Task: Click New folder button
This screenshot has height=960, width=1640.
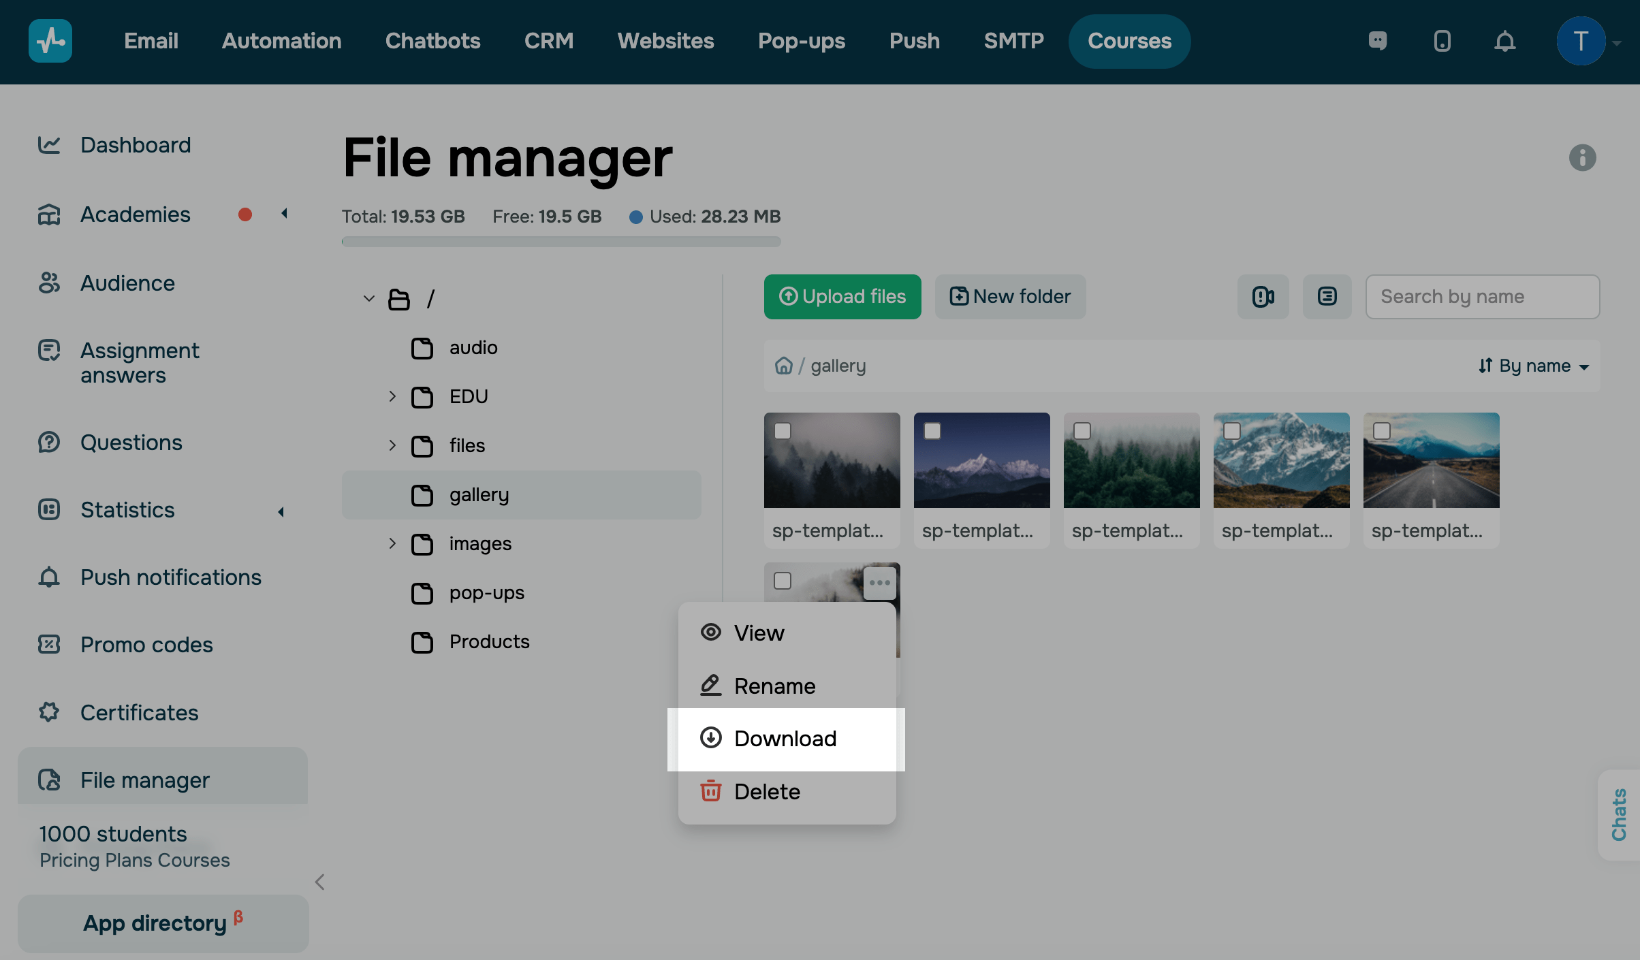Action: (1010, 297)
